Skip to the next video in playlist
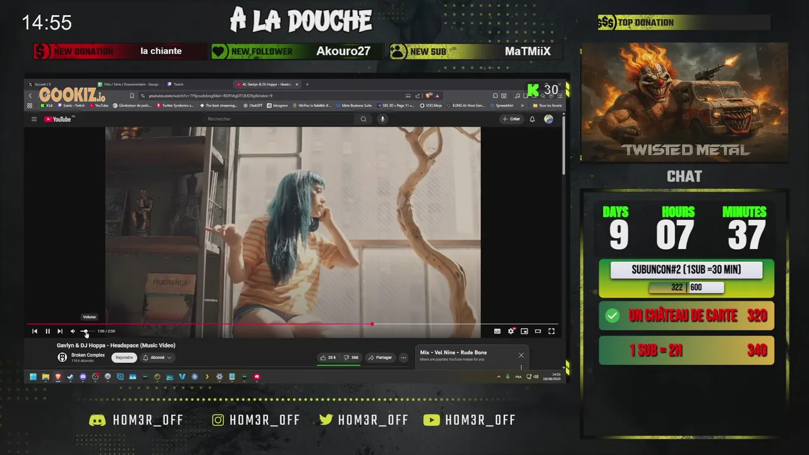The height and width of the screenshot is (455, 809). [x=59, y=331]
